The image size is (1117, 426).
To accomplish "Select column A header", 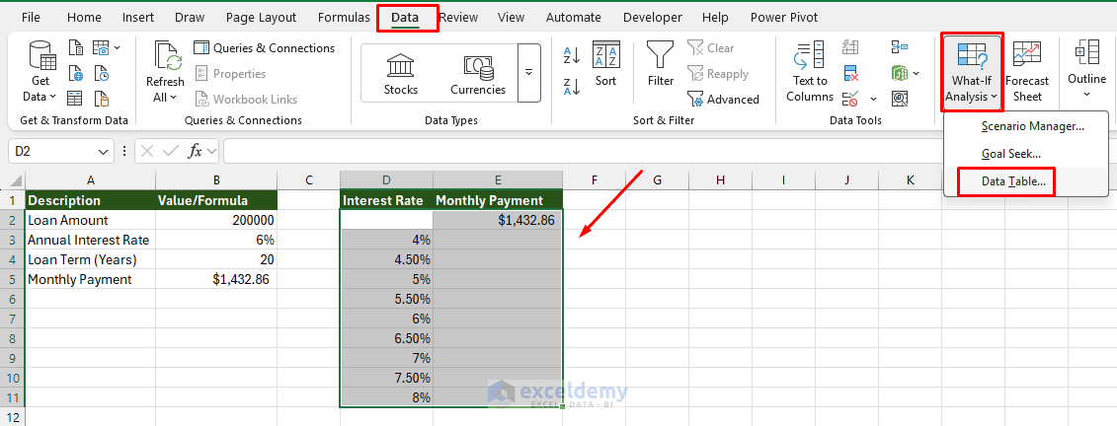I will click(x=91, y=179).
